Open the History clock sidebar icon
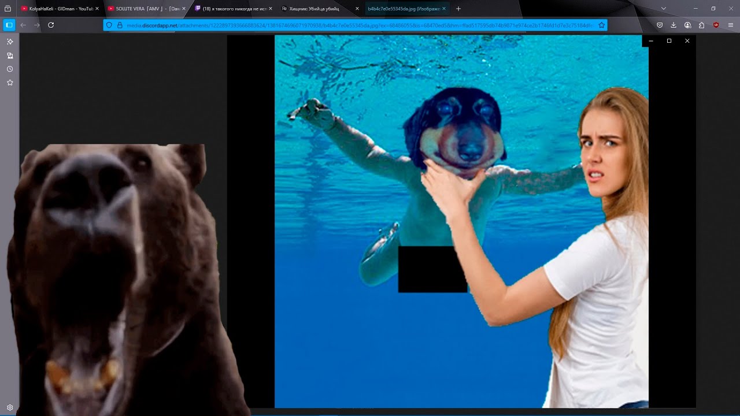Screen dimensions: 740x416 coord(10,69)
